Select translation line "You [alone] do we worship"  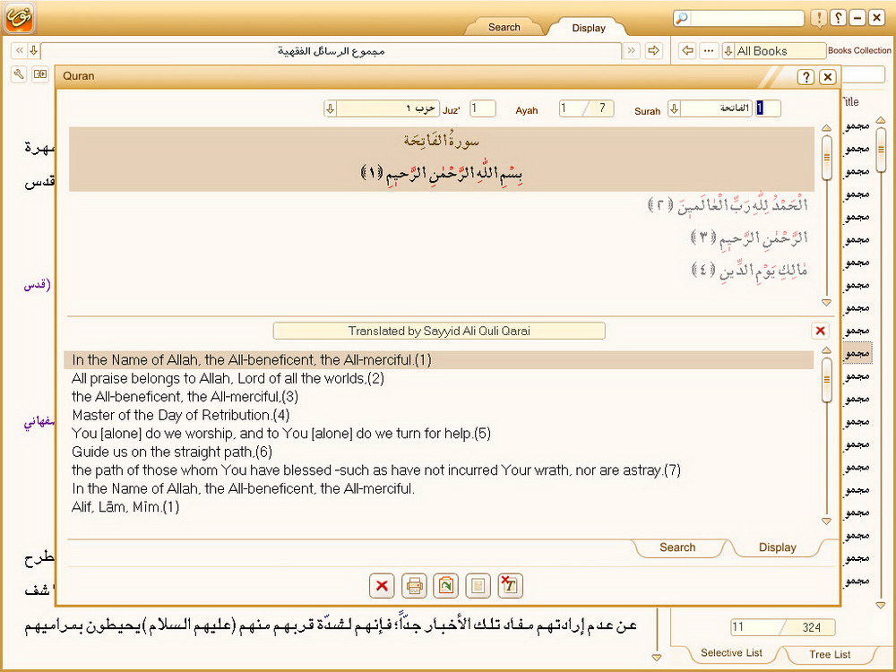point(281,433)
